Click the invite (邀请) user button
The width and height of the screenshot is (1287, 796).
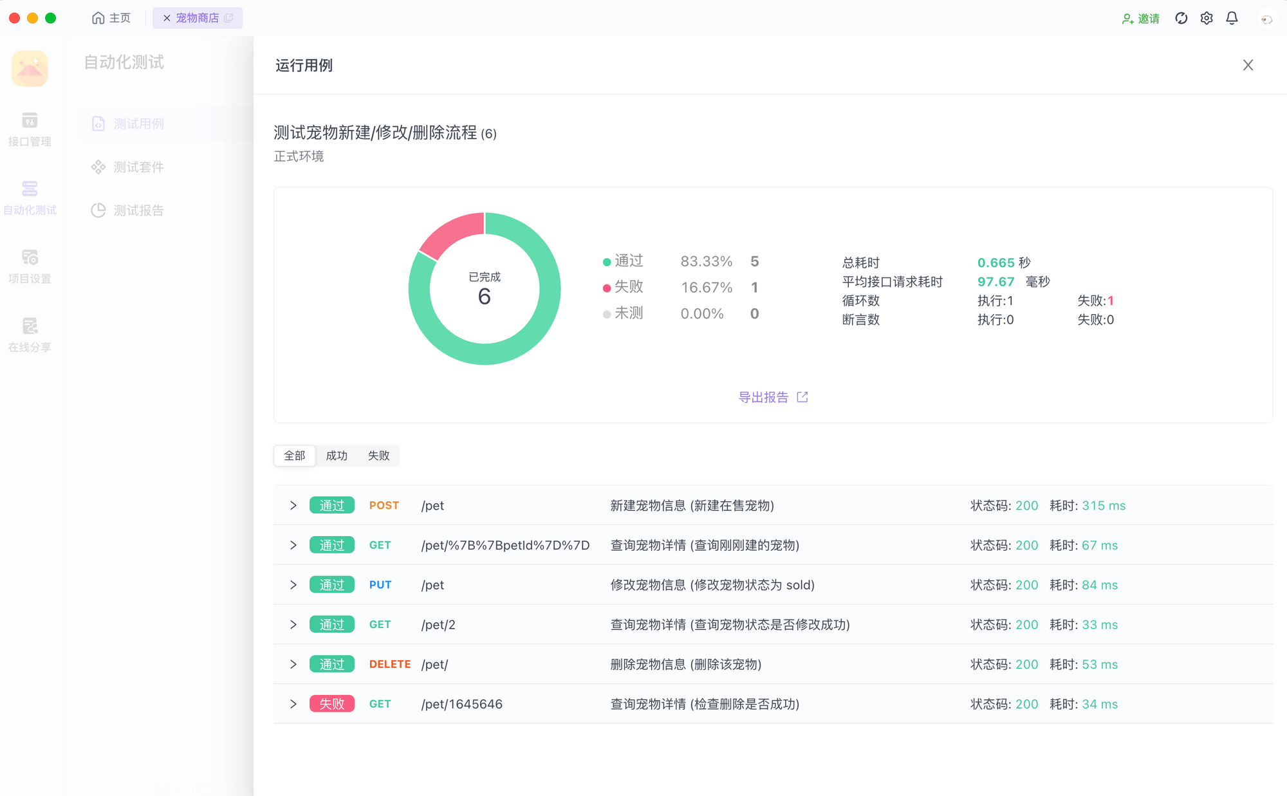click(x=1141, y=19)
